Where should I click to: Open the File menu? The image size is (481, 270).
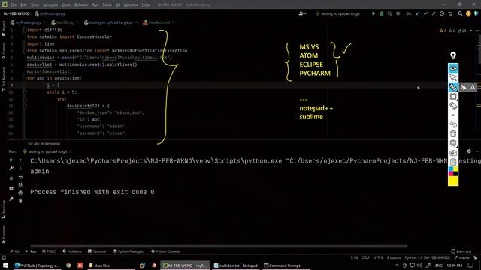point(14,4)
